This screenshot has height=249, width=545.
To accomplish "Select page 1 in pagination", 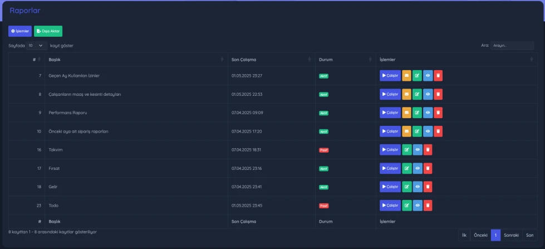I will (x=495, y=235).
